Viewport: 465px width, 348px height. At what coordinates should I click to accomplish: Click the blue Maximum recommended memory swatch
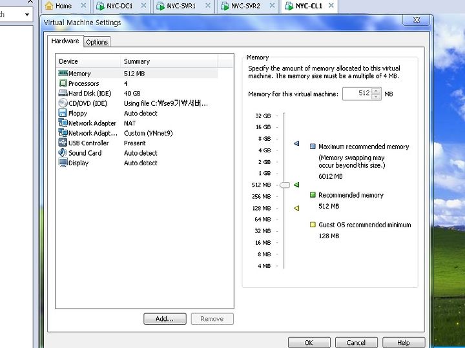coord(313,146)
